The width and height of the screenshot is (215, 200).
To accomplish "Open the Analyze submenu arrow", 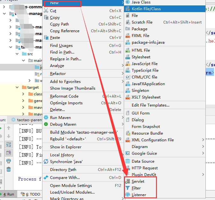I will pos(122,65).
